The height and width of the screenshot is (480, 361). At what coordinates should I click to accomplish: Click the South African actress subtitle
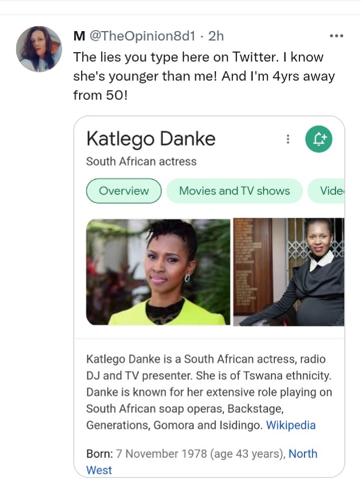click(141, 162)
